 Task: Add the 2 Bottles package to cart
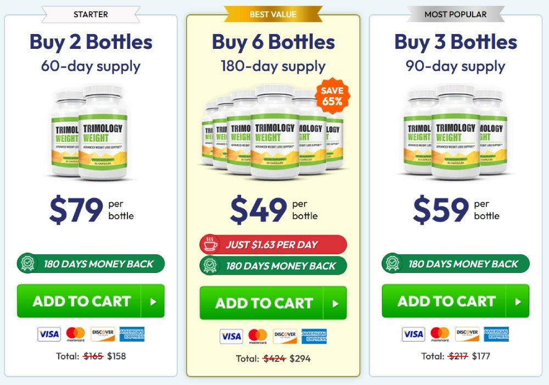(91, 301)
